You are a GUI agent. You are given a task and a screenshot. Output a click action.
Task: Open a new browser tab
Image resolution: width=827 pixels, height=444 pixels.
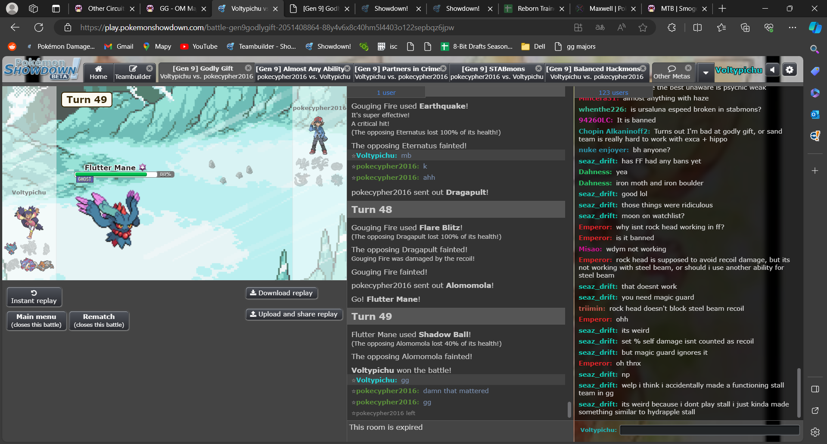722,9
